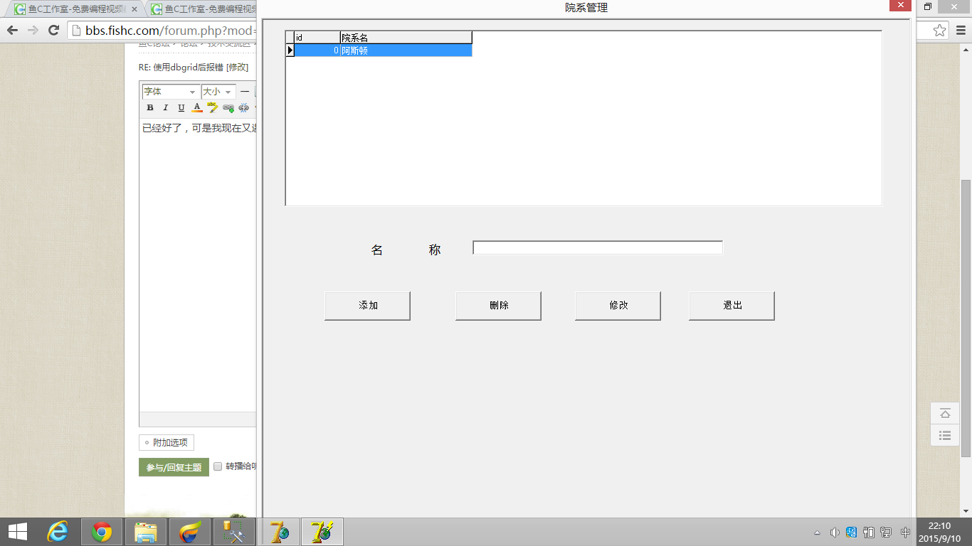972x546 pixels.
Task: Open the Windows Start button
Action: point(17,532)
